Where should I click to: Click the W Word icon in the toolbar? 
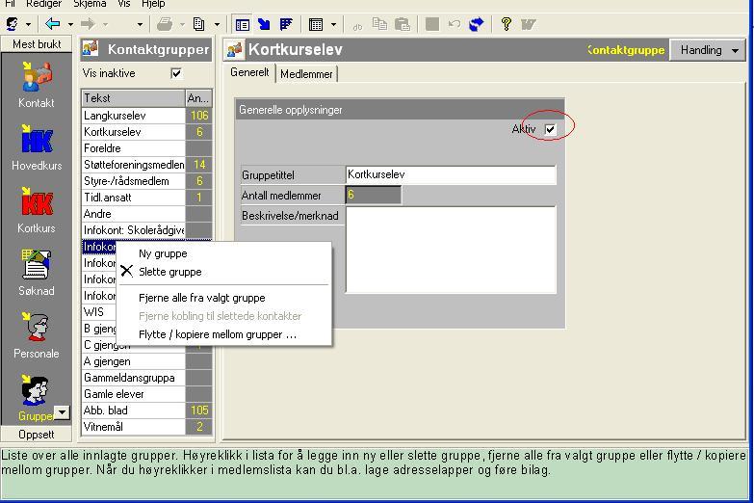pyautogui.click(x=528, y=24)
